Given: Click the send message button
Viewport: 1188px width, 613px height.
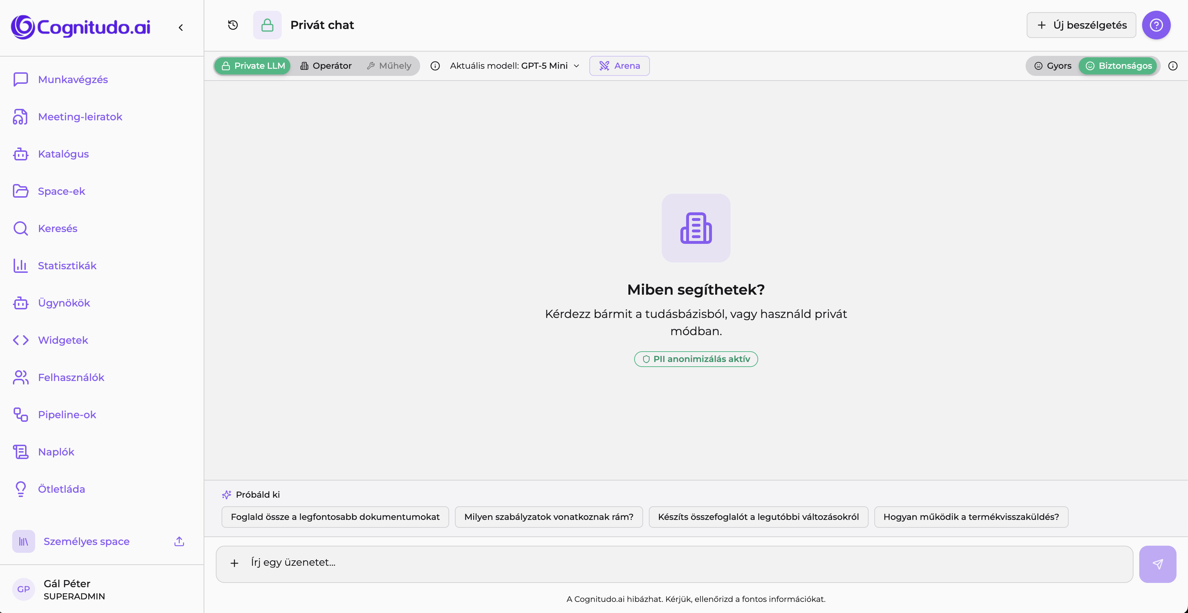Looking at the screenshot, I should click(x=1158, y=563).
